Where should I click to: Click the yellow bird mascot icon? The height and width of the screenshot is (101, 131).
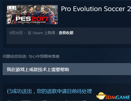[101, 96]
